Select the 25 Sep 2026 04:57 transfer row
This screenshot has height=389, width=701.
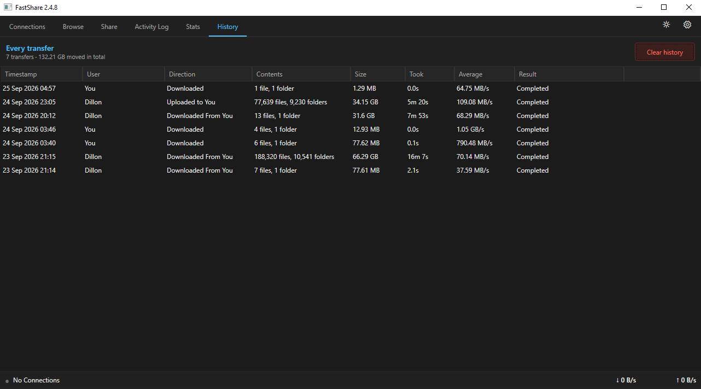pos(350,89)
